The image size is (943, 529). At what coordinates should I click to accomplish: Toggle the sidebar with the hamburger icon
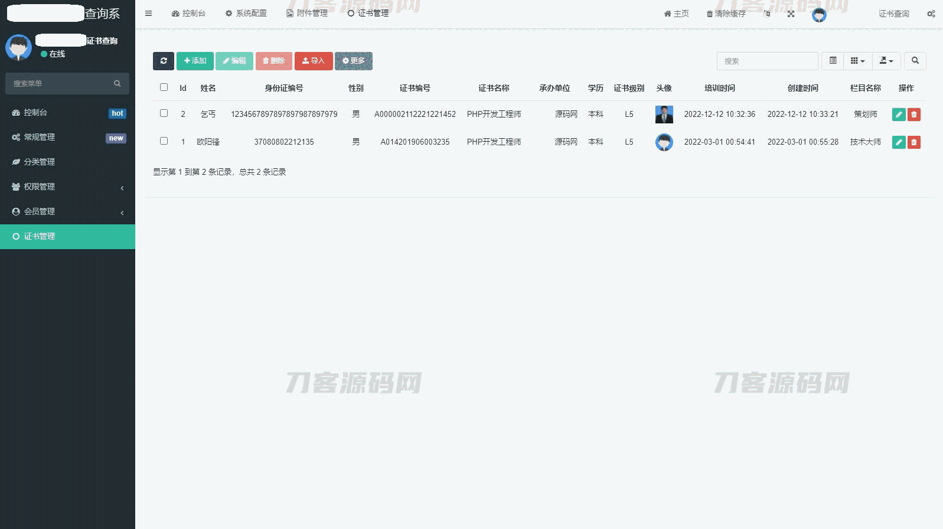149,14
